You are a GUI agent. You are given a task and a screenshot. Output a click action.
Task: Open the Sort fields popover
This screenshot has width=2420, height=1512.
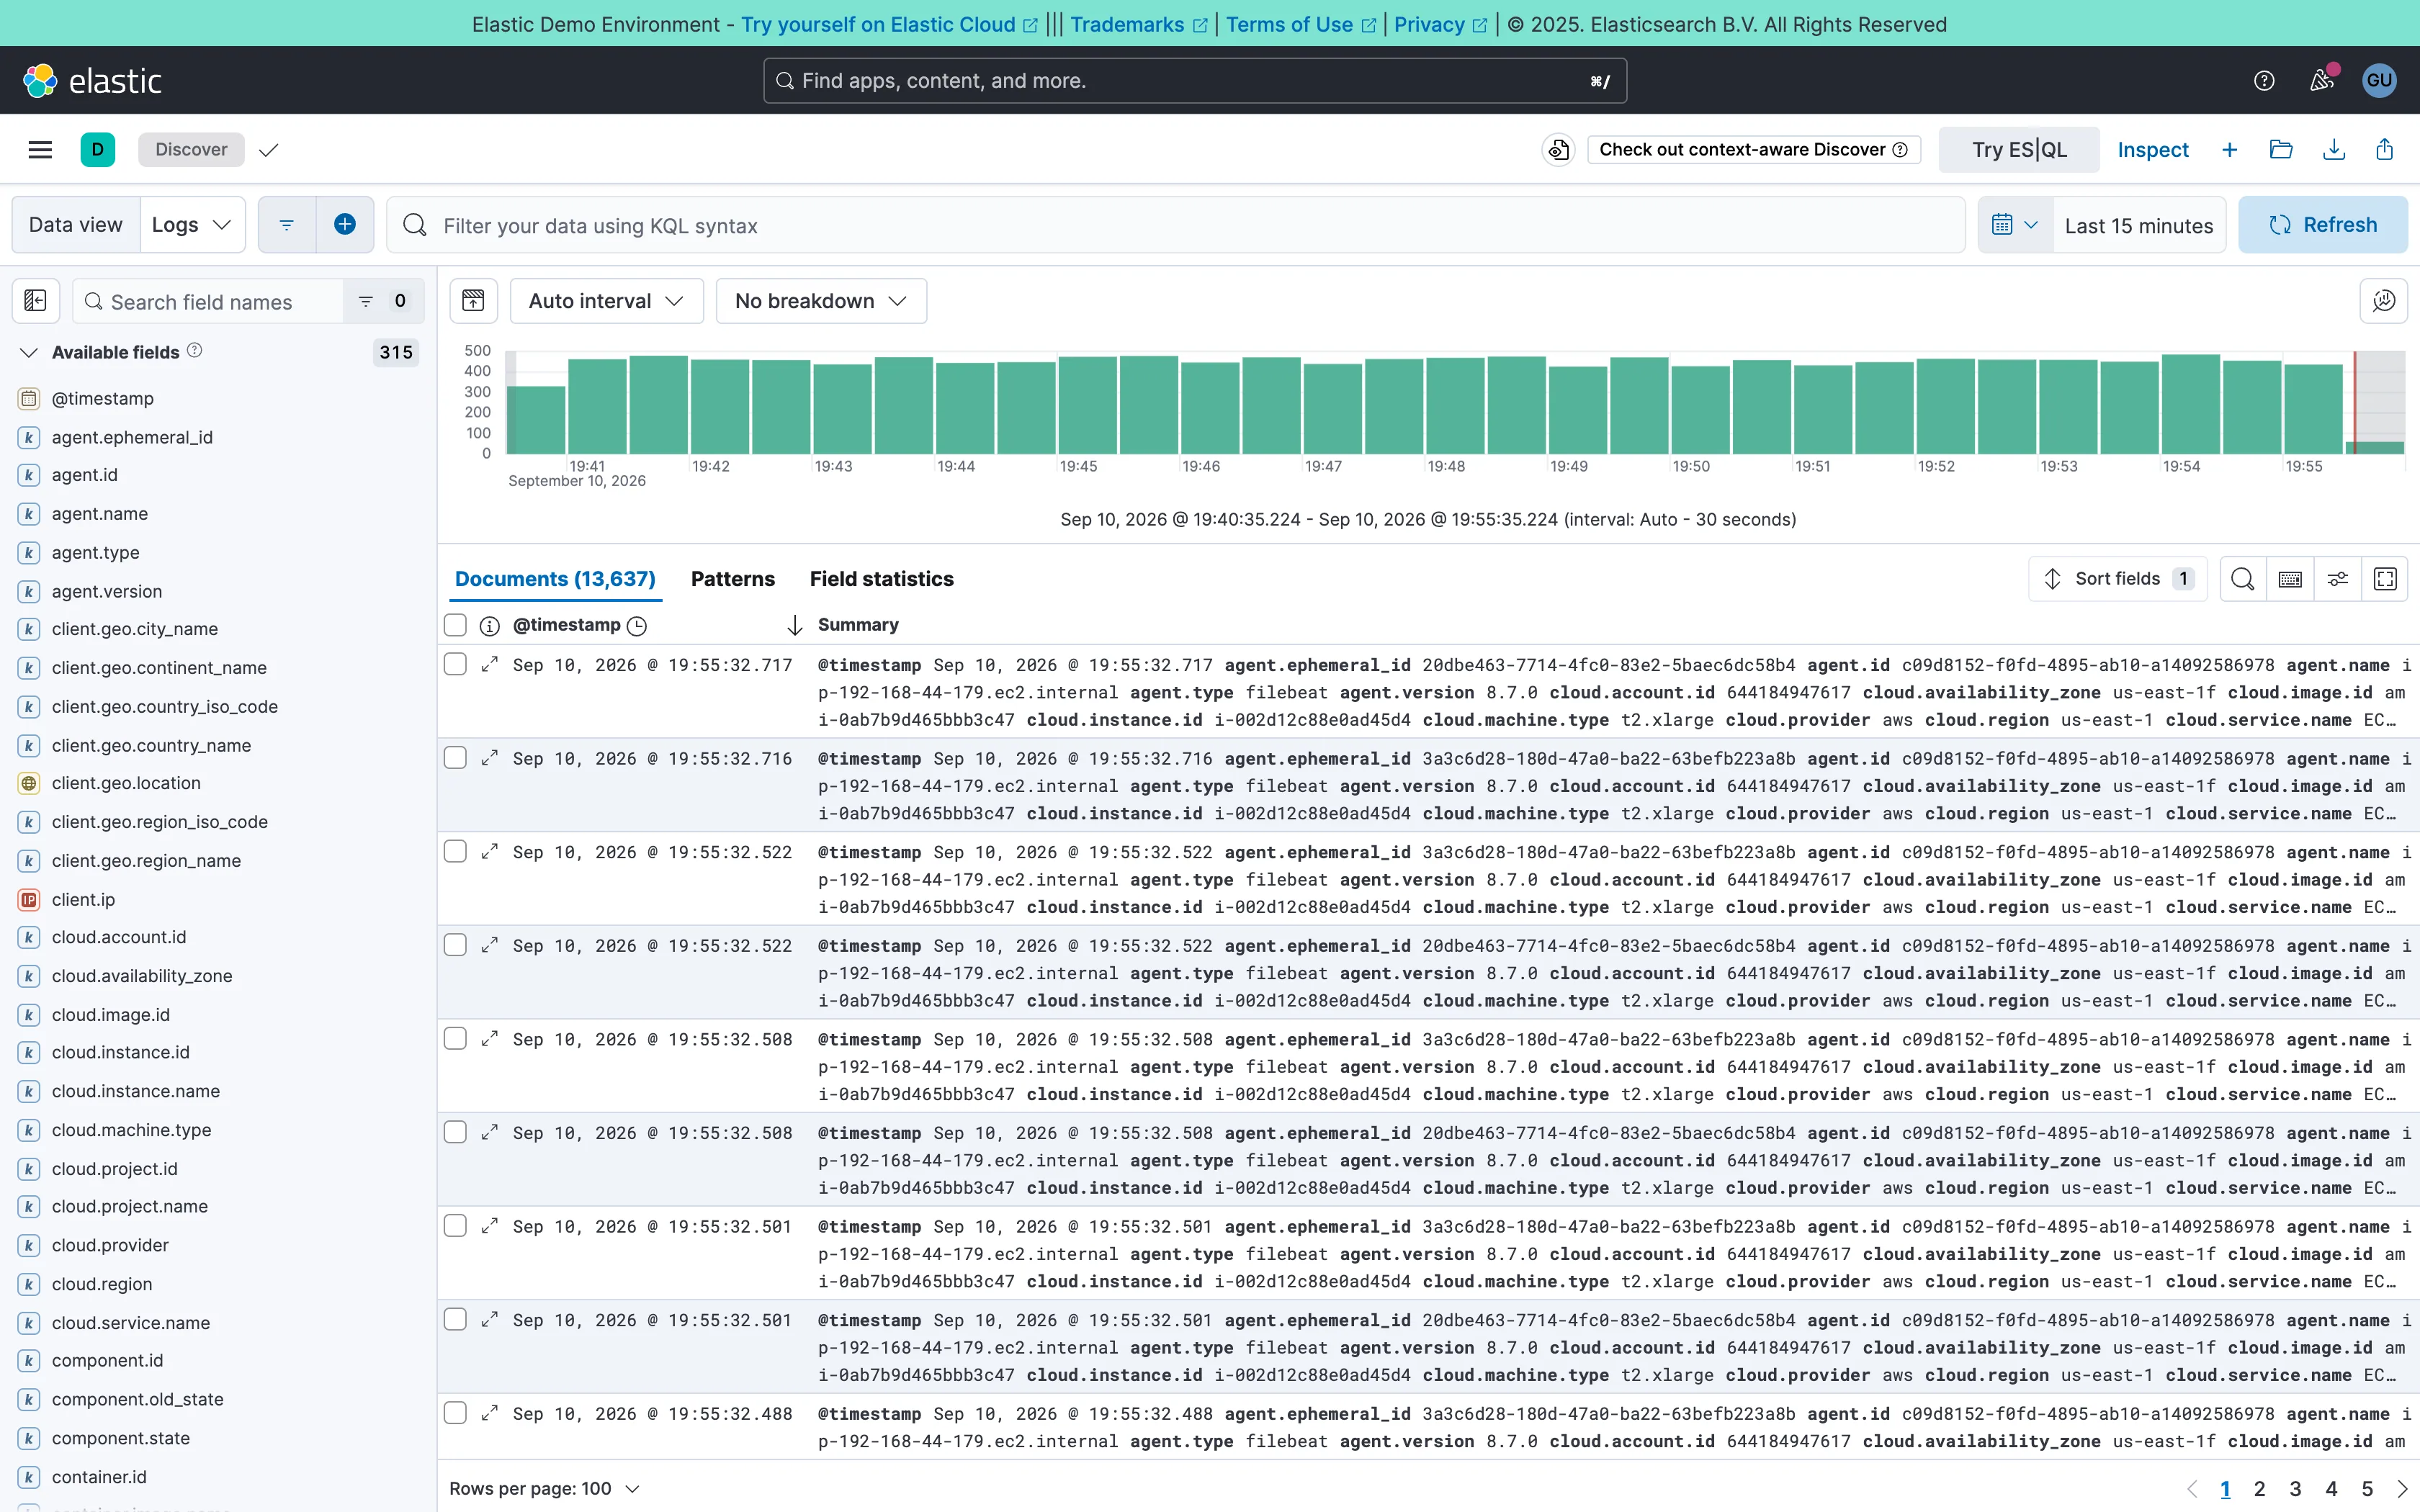[2118, 579]
